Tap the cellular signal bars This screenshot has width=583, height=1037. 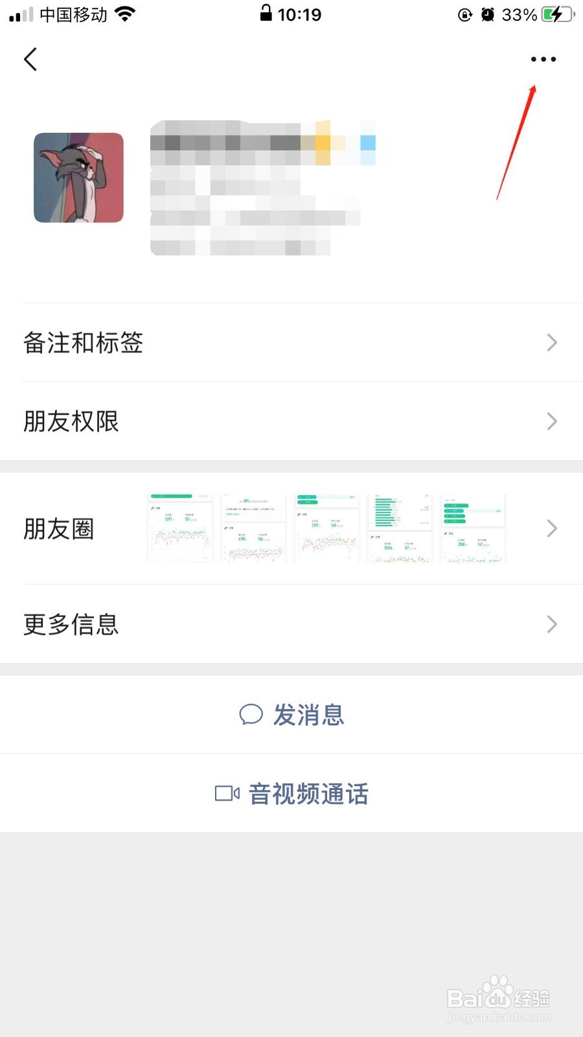(x=21, y=14)
